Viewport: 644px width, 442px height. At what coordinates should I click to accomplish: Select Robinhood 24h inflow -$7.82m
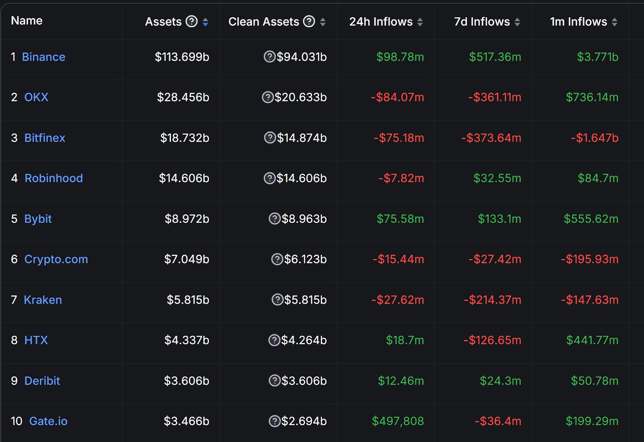401,178
